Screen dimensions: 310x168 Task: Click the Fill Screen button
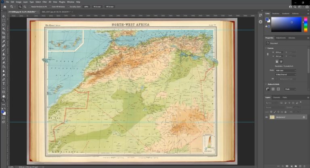click(x=110, y=7)
